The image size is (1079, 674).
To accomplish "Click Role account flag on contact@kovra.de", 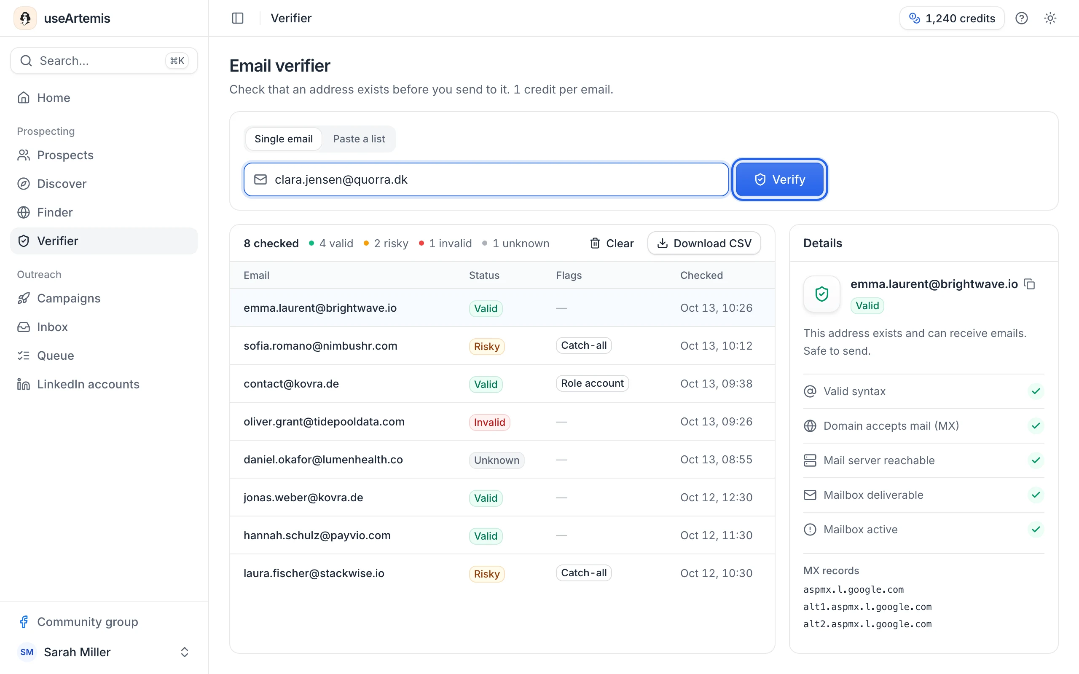I will pos(592,383).
